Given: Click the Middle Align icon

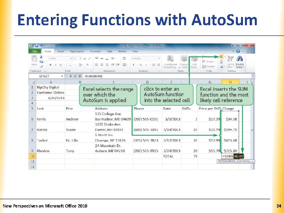Looking at the screenshot, I should [102, 58].
